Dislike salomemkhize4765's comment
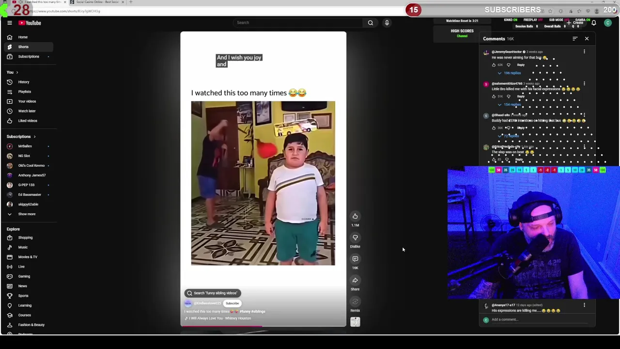The width and height of the screenshot is (620, 349). (508, 96)
